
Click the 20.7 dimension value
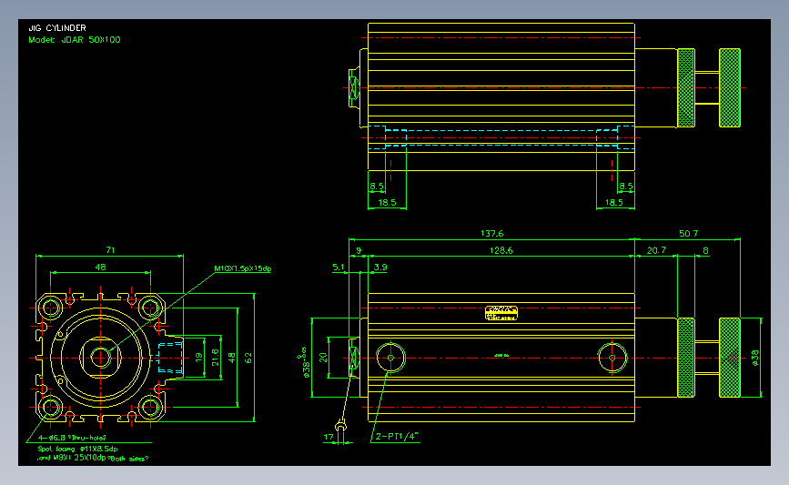(x=656, y=250)
